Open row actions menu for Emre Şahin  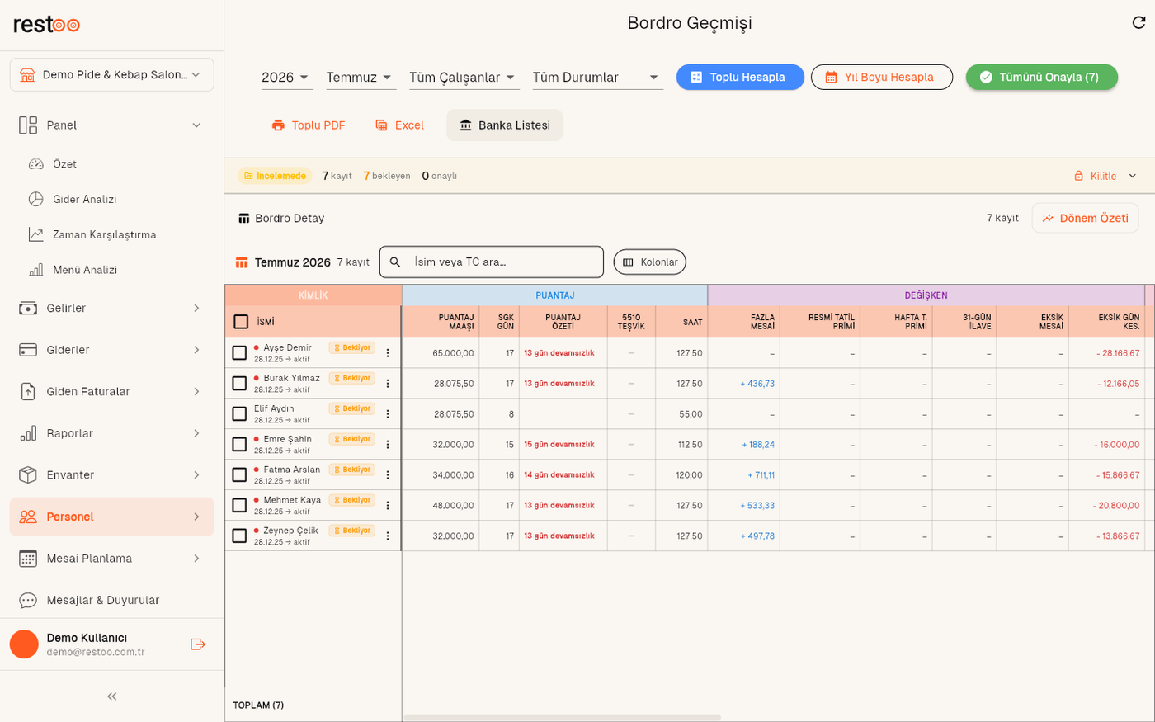(388, 445)
